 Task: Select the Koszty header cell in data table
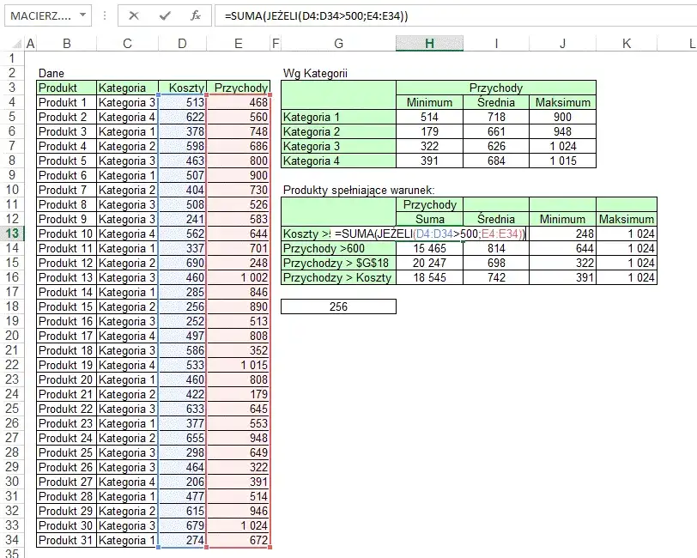(x=182, y=88)
